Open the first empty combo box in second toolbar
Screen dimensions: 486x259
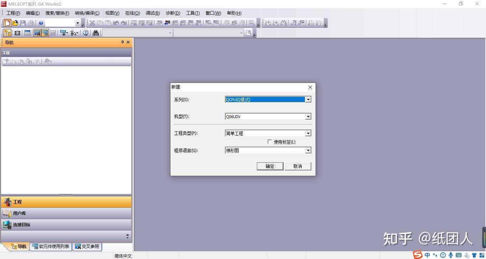click(138, 33)
